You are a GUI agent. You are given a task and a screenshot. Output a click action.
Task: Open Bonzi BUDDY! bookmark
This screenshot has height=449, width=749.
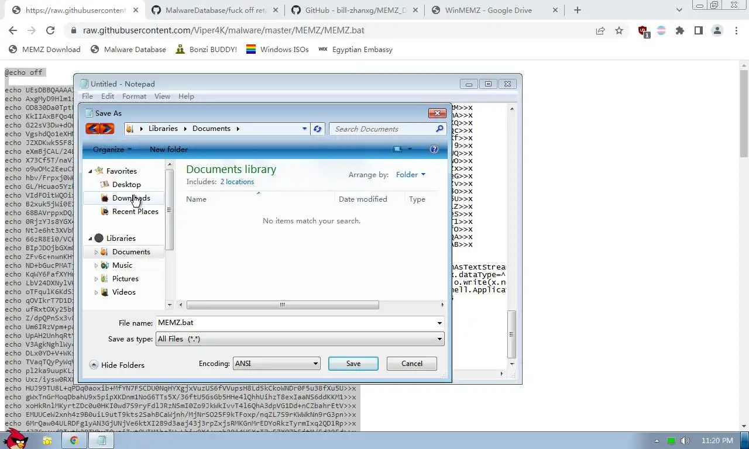(207, 50)
